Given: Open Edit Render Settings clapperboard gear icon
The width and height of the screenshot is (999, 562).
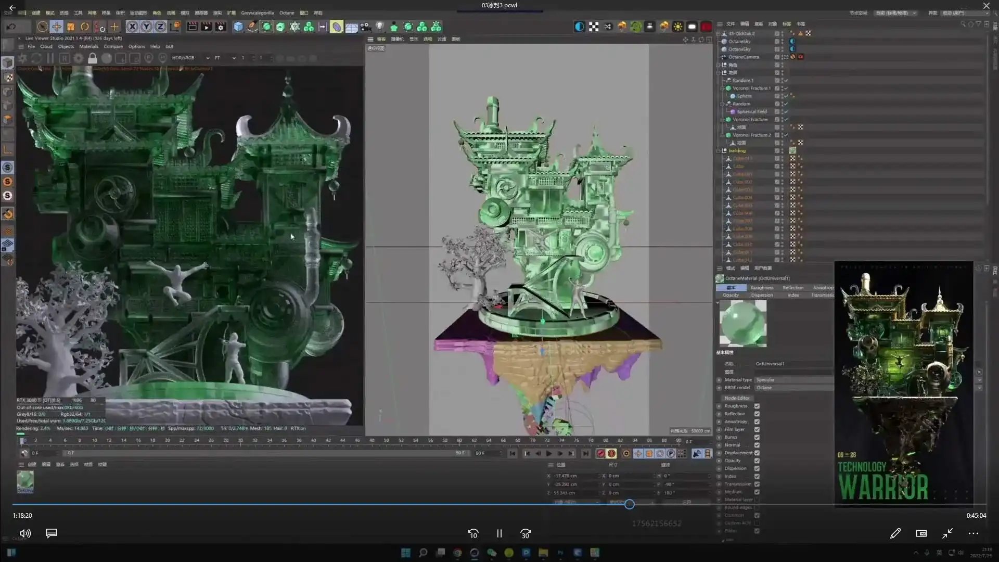Looking at the screenshot, I should (221, 27).
